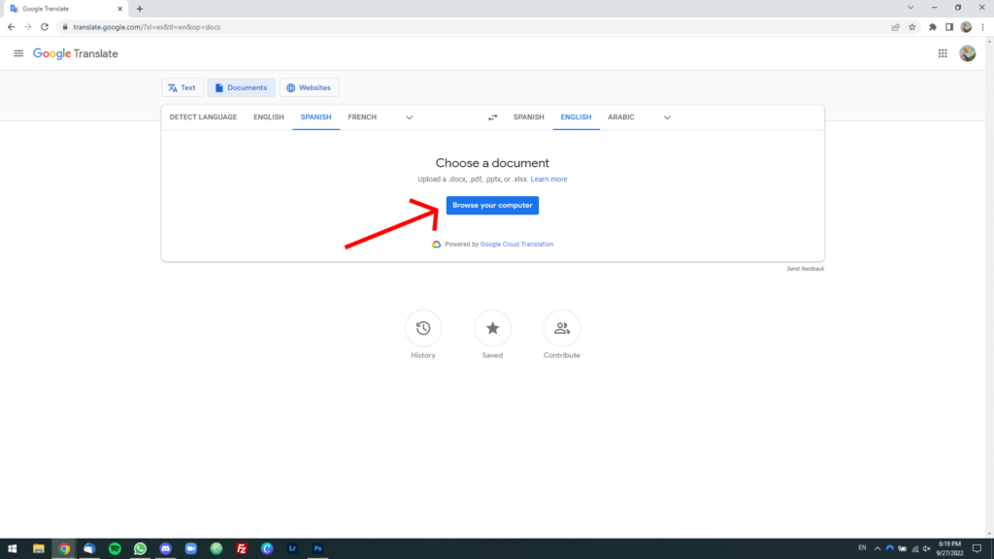Follow the Google Cloud Translation link
The height and width of the screenshot is (559, 994).
pos(516,244)
